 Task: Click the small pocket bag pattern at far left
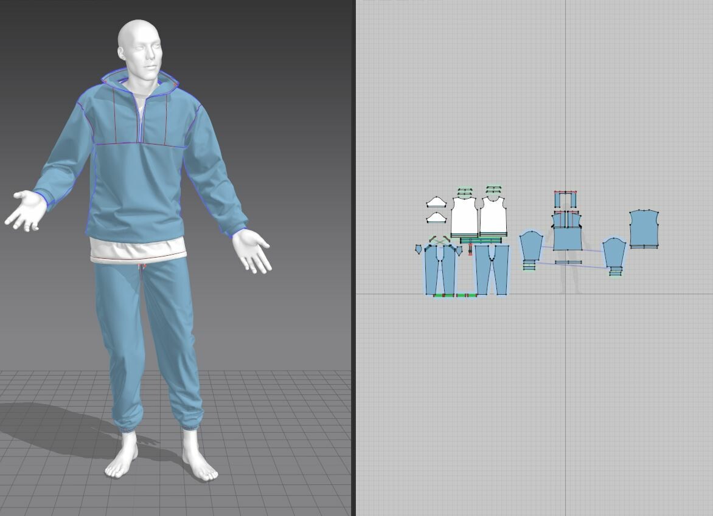[x=419, y=249]
